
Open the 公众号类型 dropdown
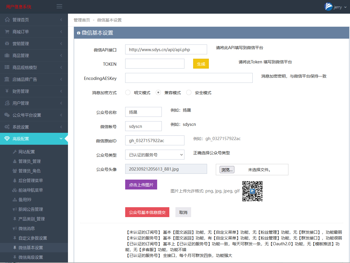(x=155, y=155)
